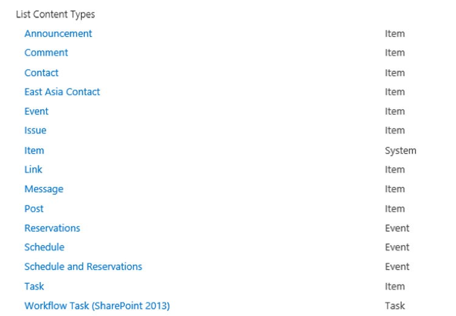Click Schedule and Reservations link
This screenshot has height=316, width=456.
coord(83,267)
